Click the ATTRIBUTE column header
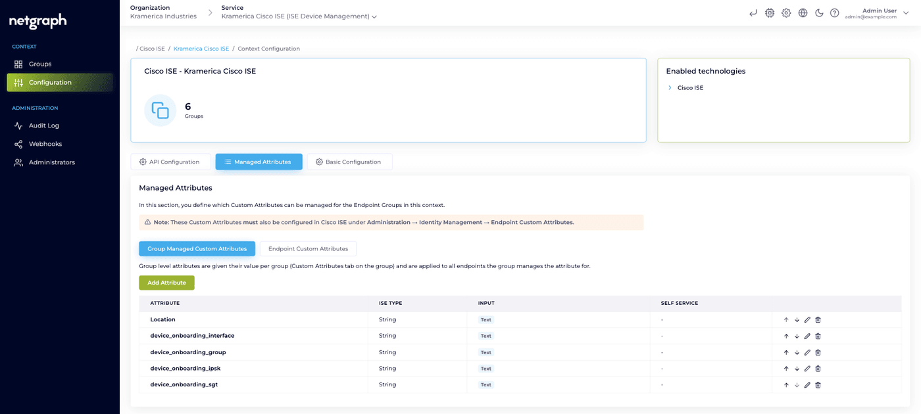The width and height of the screenshot is (921, 414). point(165,303)
